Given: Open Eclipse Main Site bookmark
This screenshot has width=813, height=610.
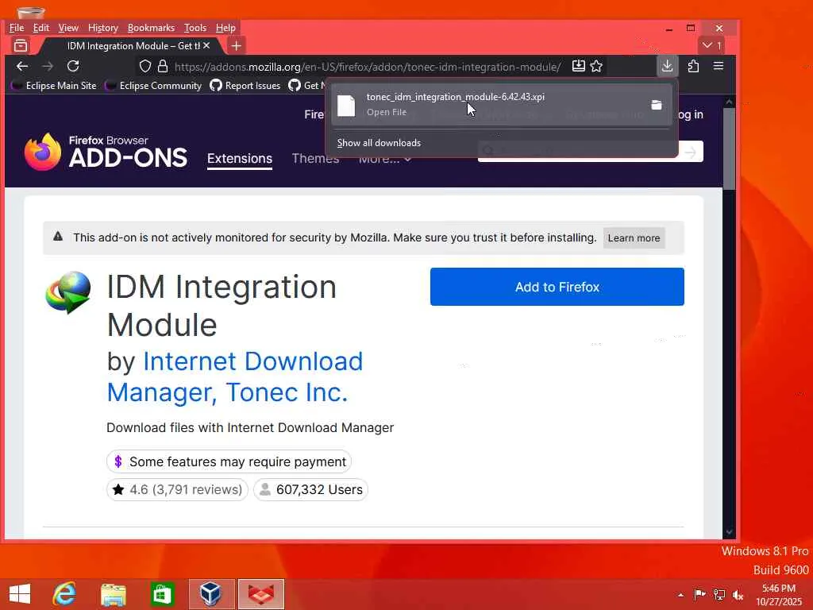Looking at the screenshot, I should click(x=55, y=86).
